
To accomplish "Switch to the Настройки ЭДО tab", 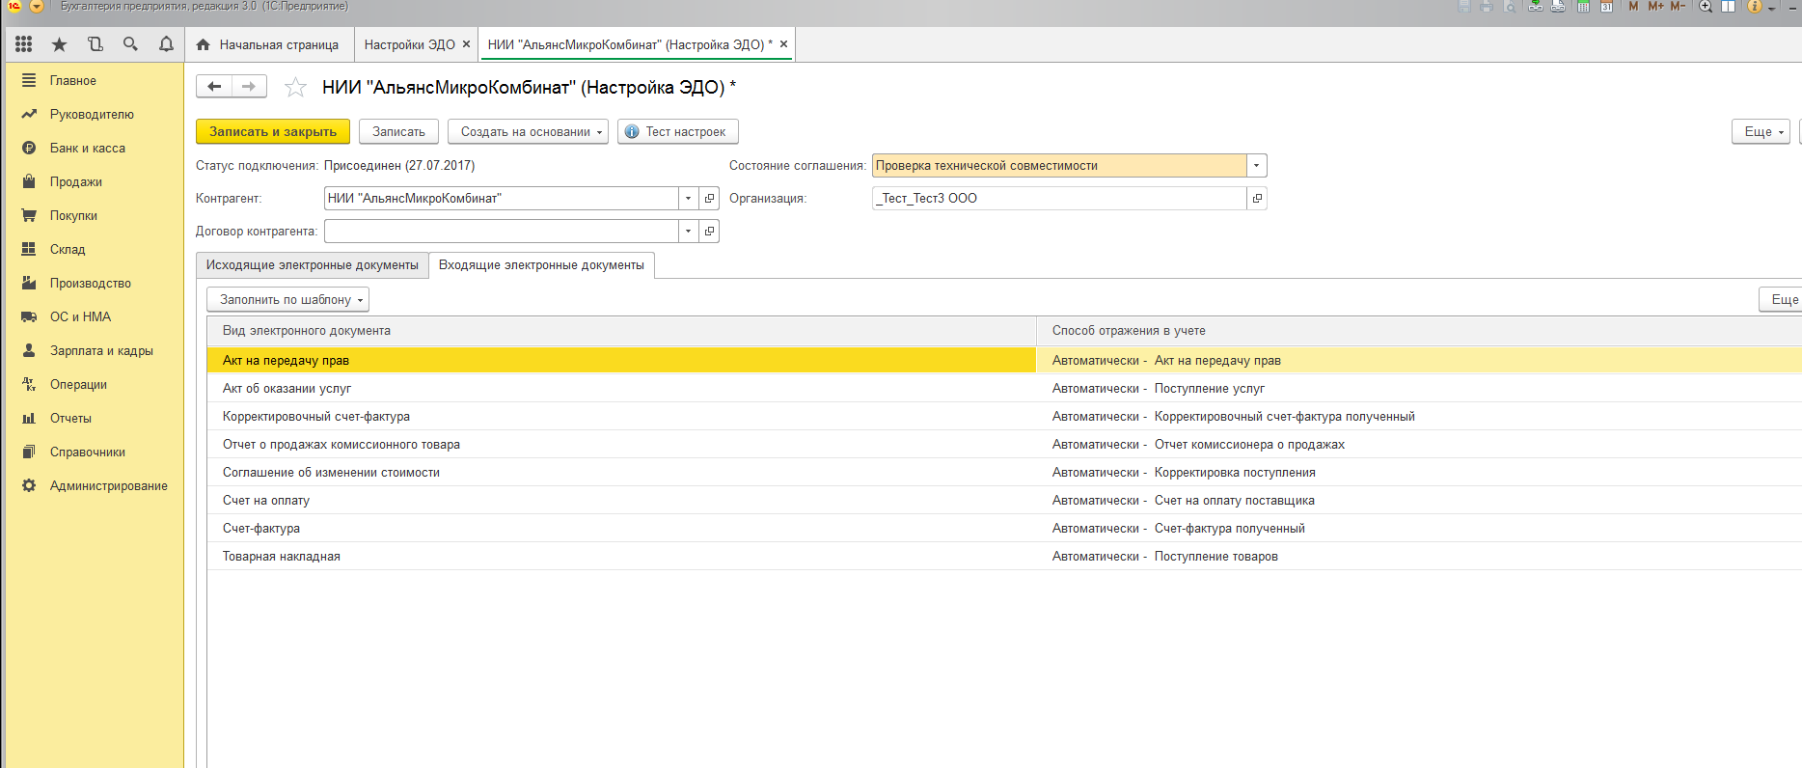I will click(409, 45).
